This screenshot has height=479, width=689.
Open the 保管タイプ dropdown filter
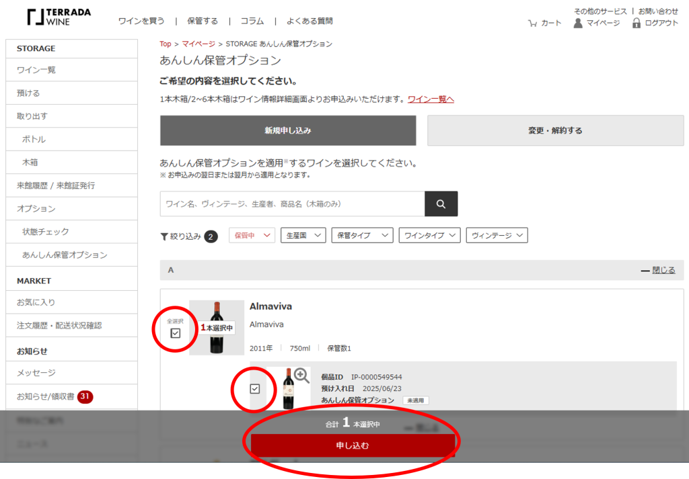362,236
